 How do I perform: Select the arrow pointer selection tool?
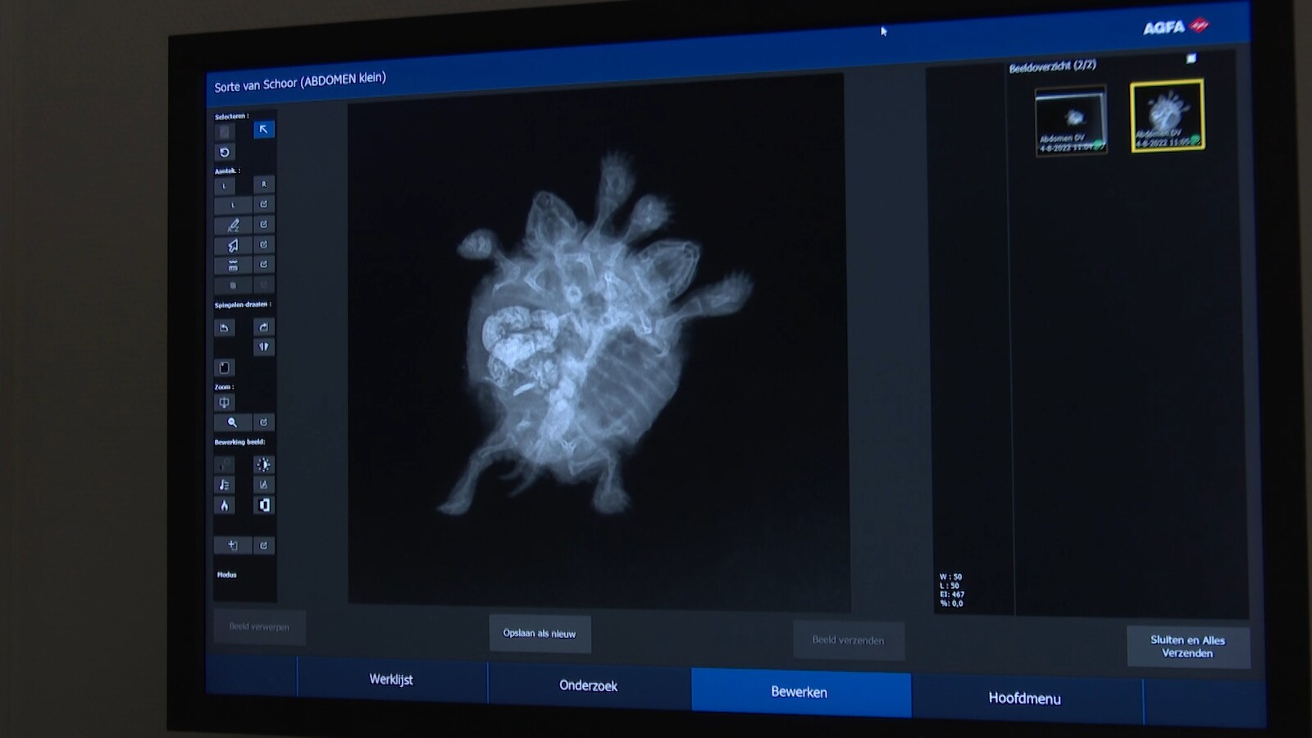pos(263,130)
